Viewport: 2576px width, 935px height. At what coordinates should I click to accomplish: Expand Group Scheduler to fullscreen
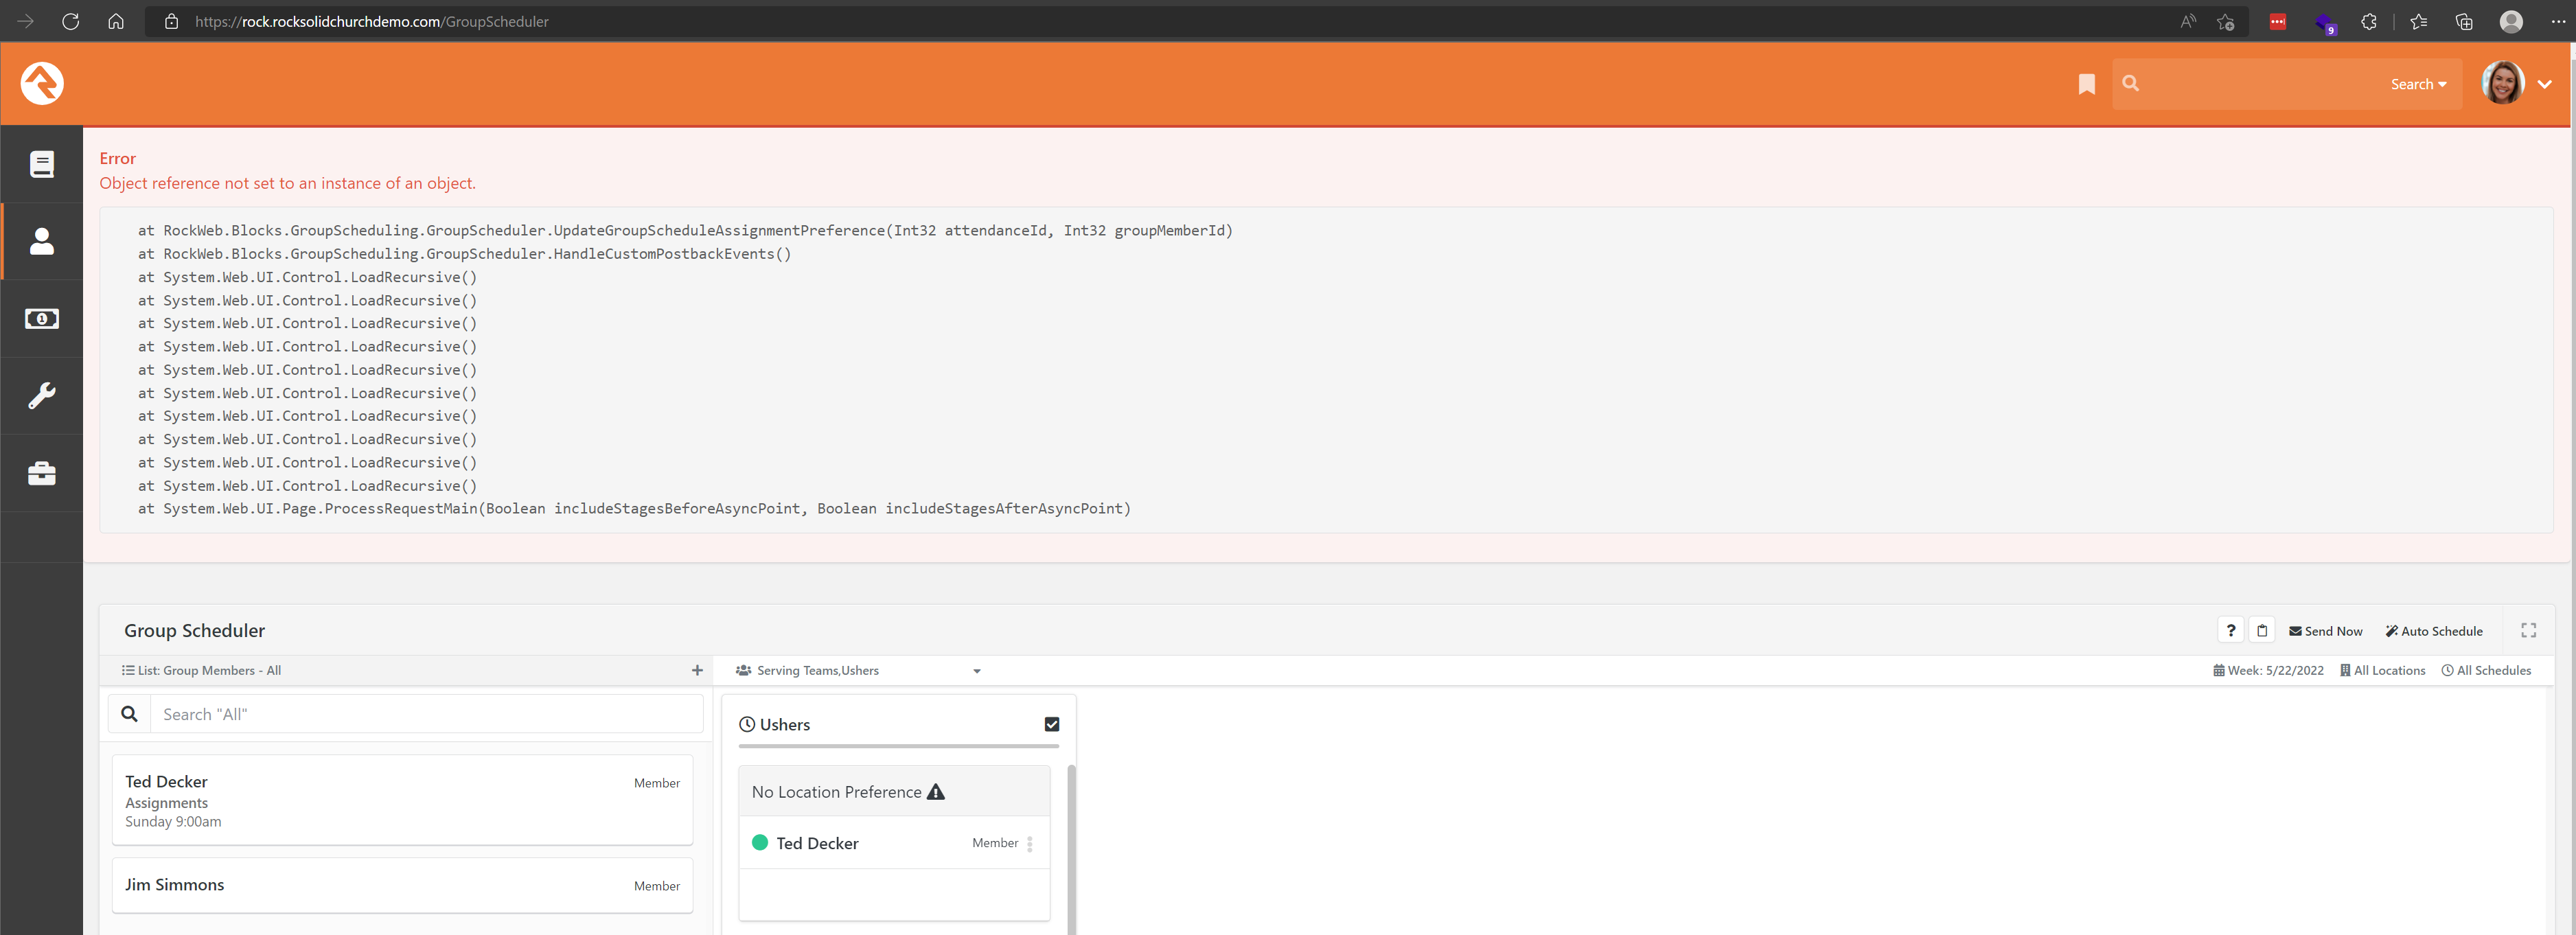pos(2529,630)
